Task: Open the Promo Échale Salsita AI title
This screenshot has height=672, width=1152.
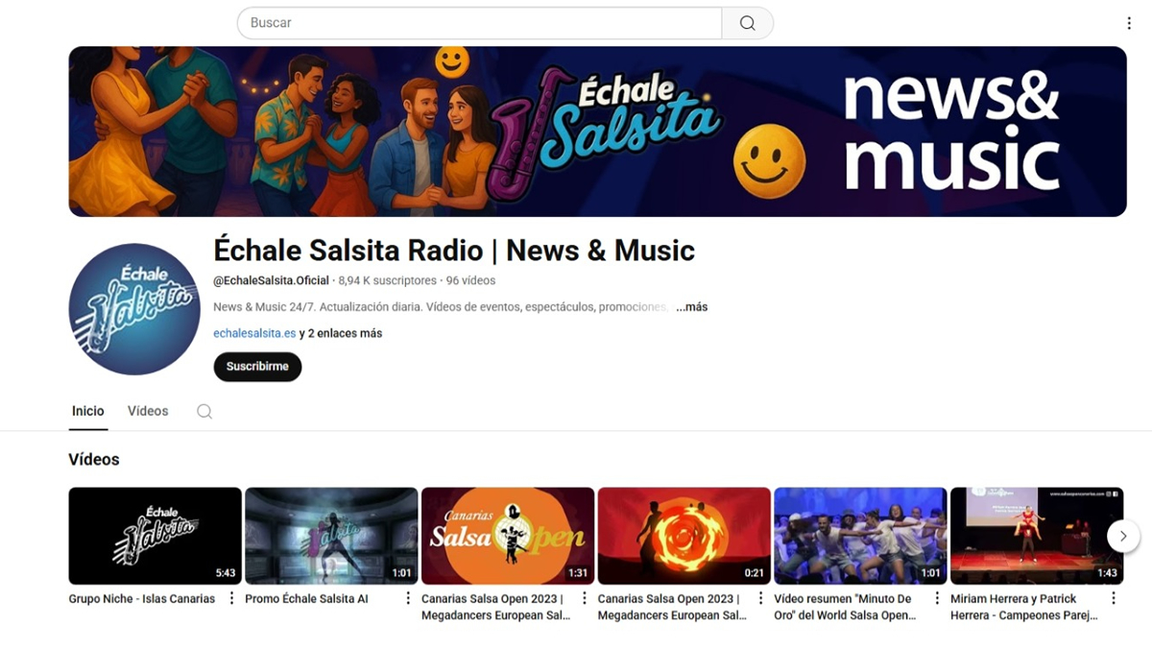Action: (x=306, y=599)
